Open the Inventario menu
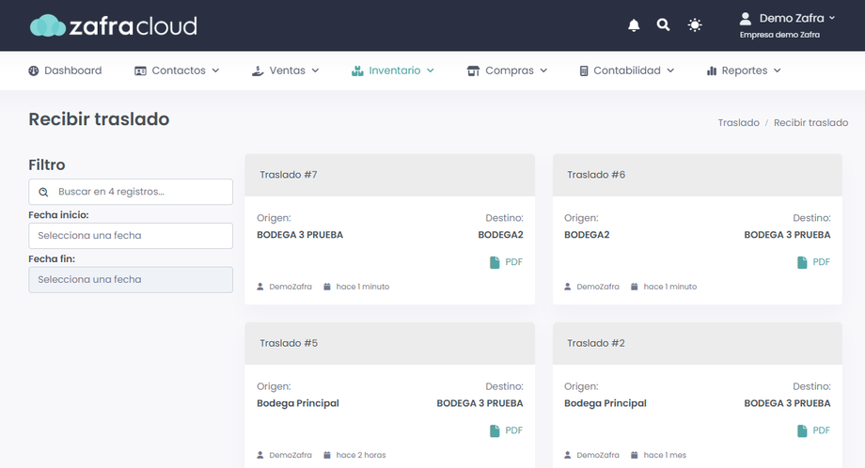Image resolution: width=865 pixels, height=468 pixels. tap(393, 70)
